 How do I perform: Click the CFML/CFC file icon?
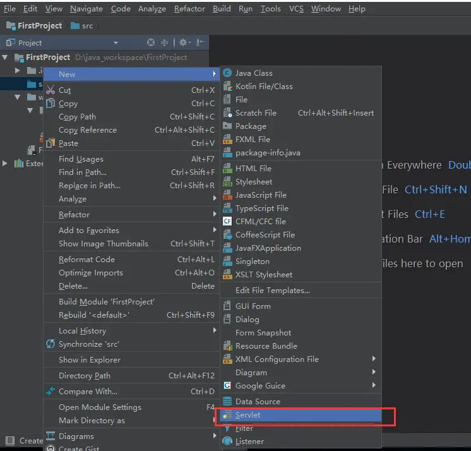click(227, 222)
